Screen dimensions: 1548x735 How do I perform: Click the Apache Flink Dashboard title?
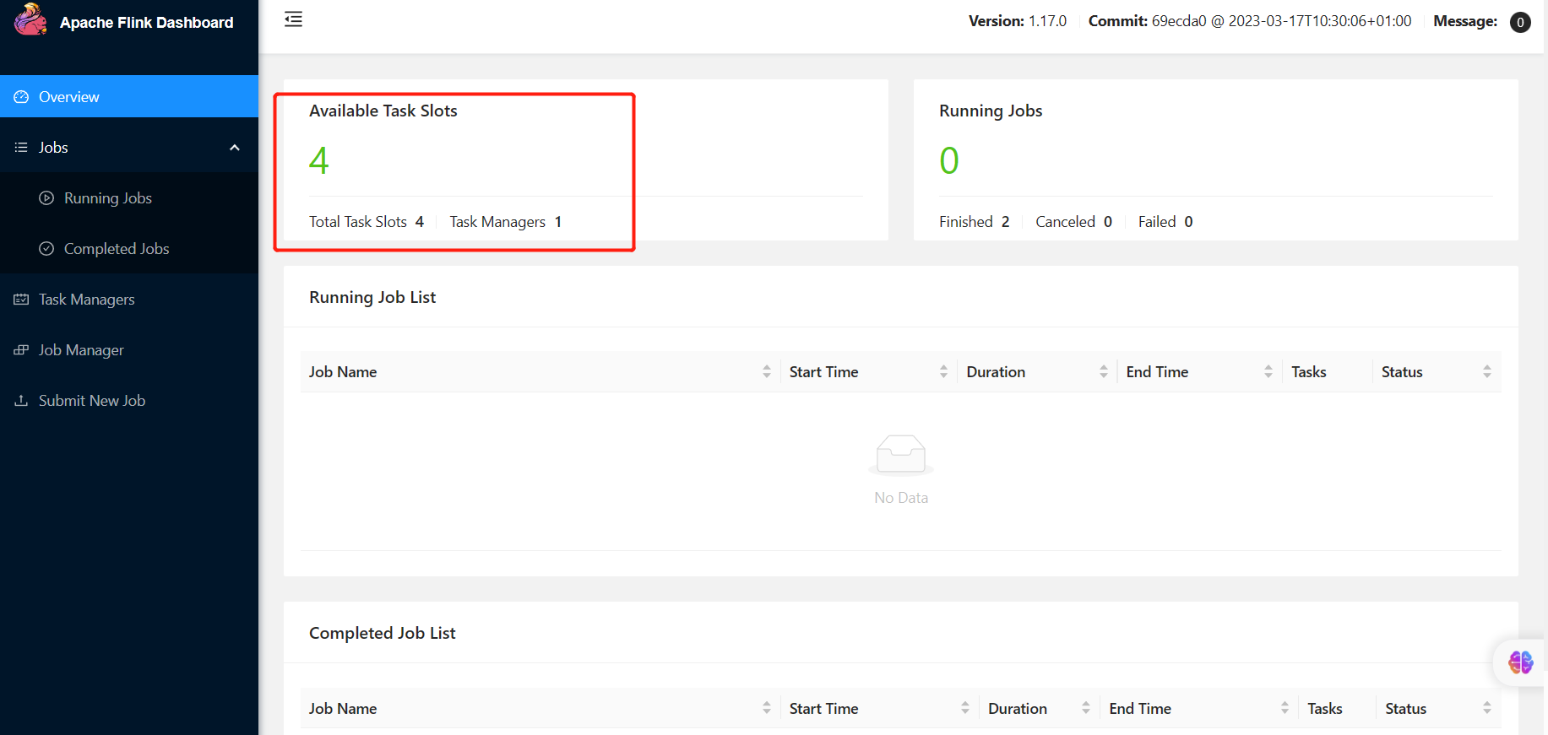pyautogui.click(x=147, y=23)
